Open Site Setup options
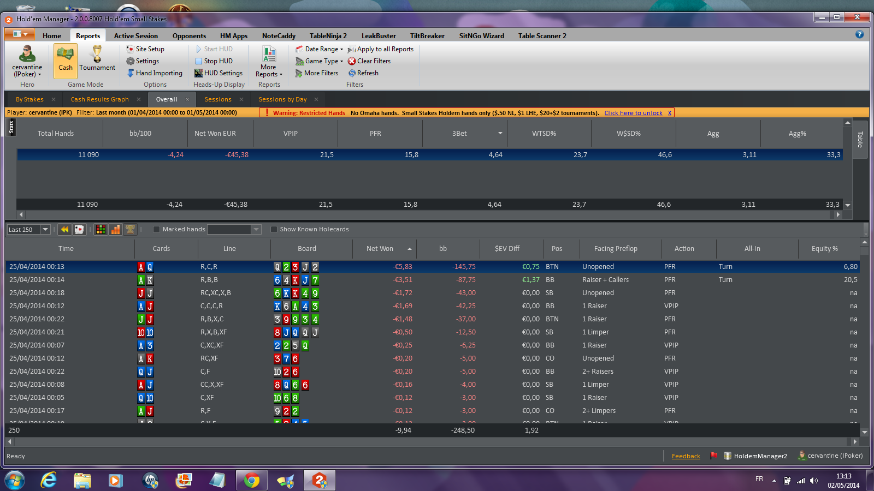This screenshot has width=874, height=491. point(145,49)
